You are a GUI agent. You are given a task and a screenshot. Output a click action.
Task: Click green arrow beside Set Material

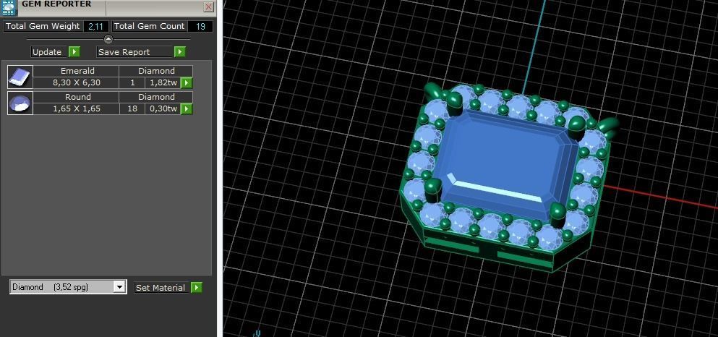point(196,288)
